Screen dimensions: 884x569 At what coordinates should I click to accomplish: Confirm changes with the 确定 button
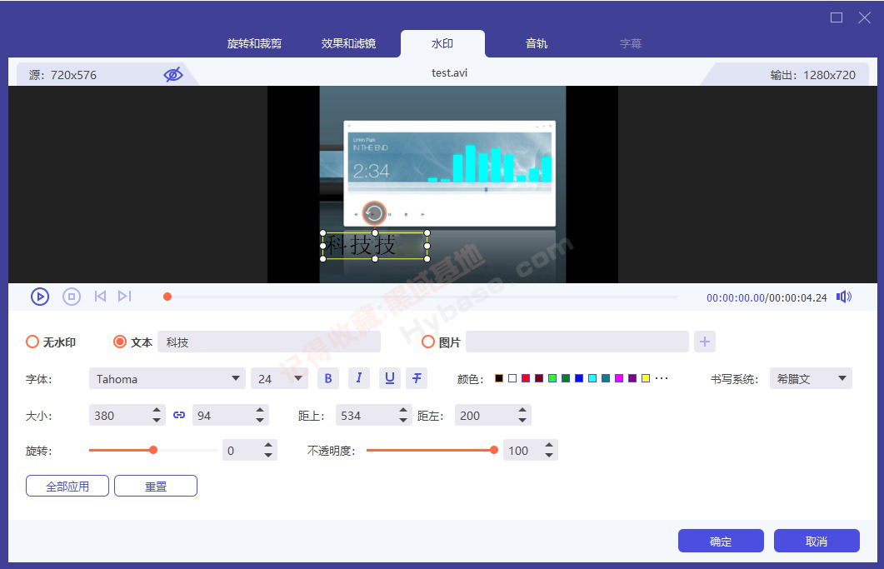[x=721, y=541]
